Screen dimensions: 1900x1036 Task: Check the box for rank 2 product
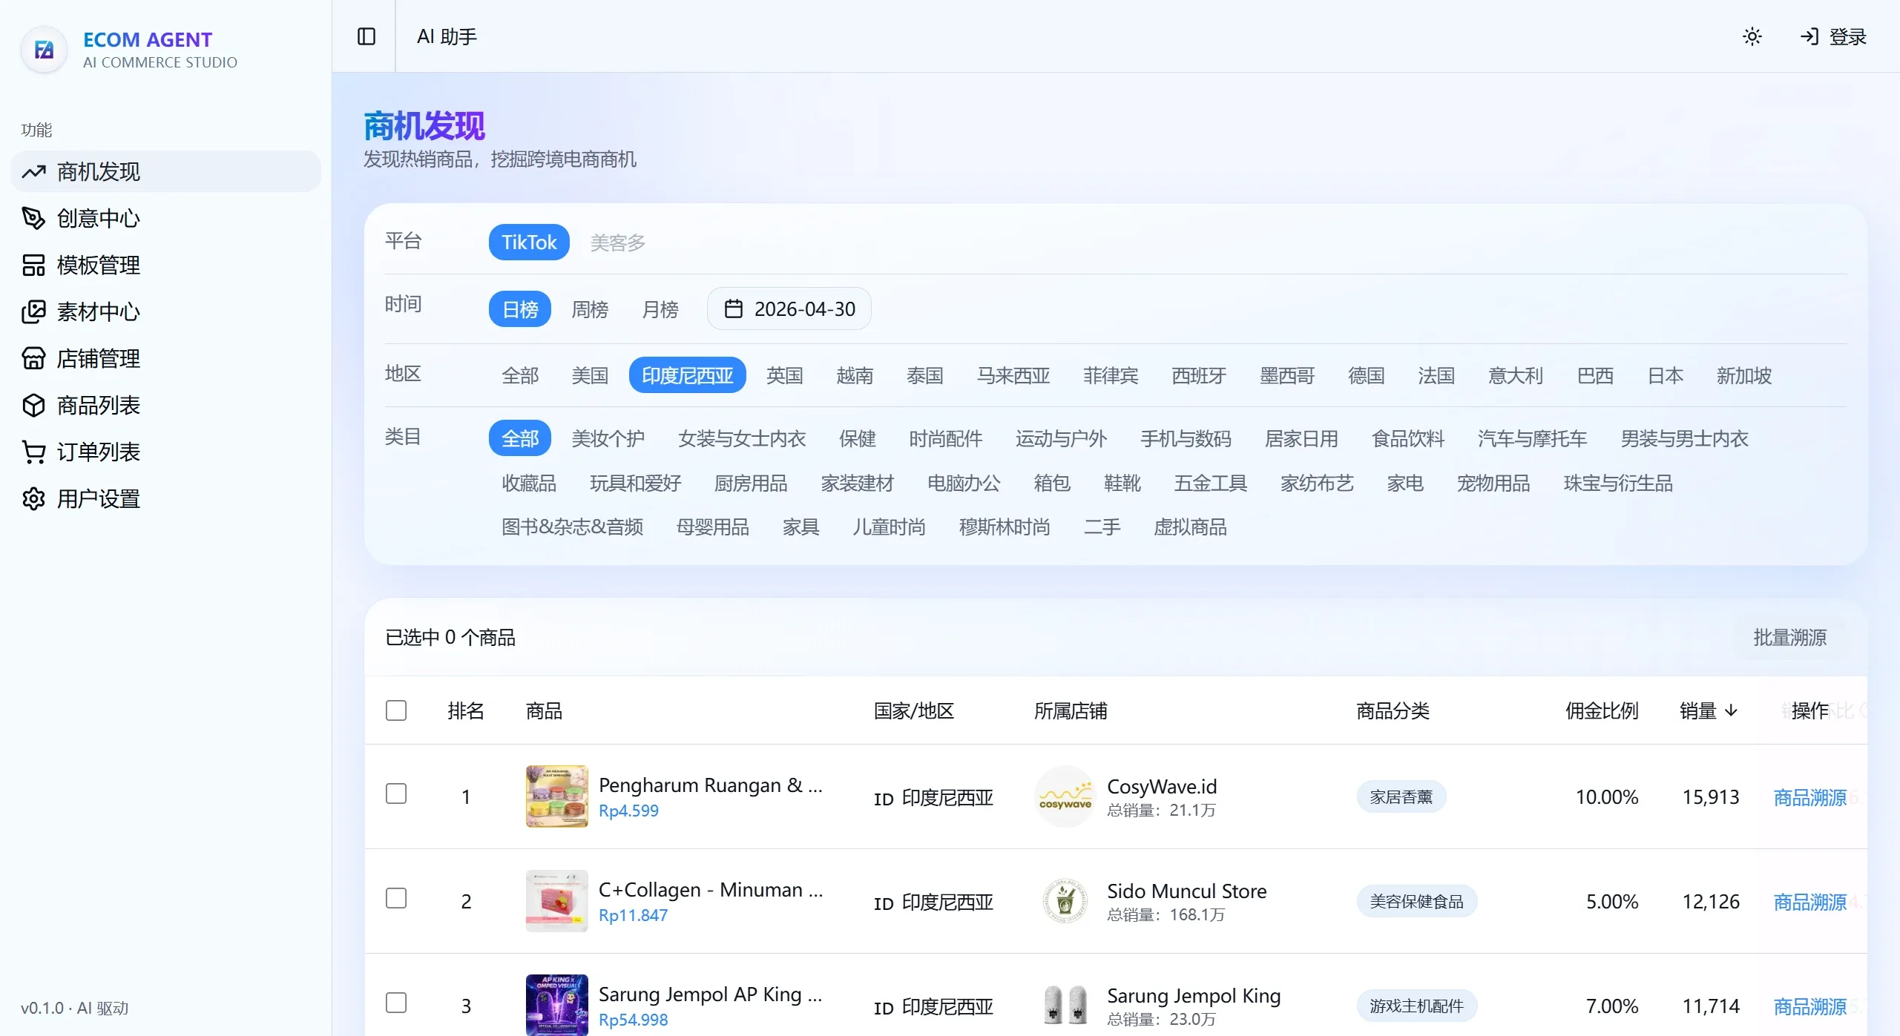pyautogui.click(x=396, y=898)
